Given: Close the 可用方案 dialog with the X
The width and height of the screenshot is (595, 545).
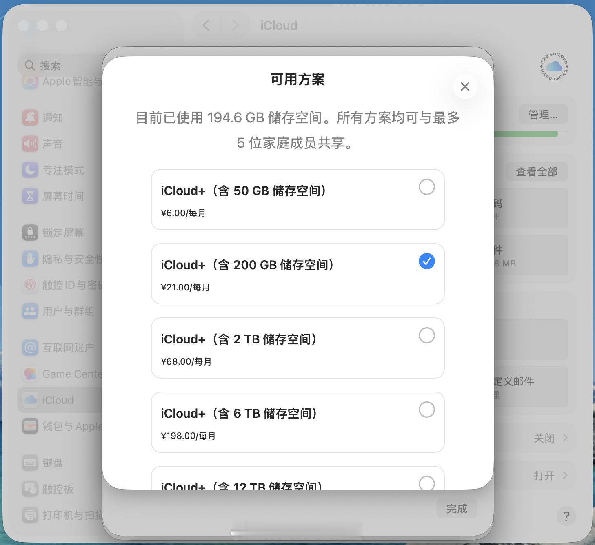Looking at the screenshot, I should (x=465, y=86).
